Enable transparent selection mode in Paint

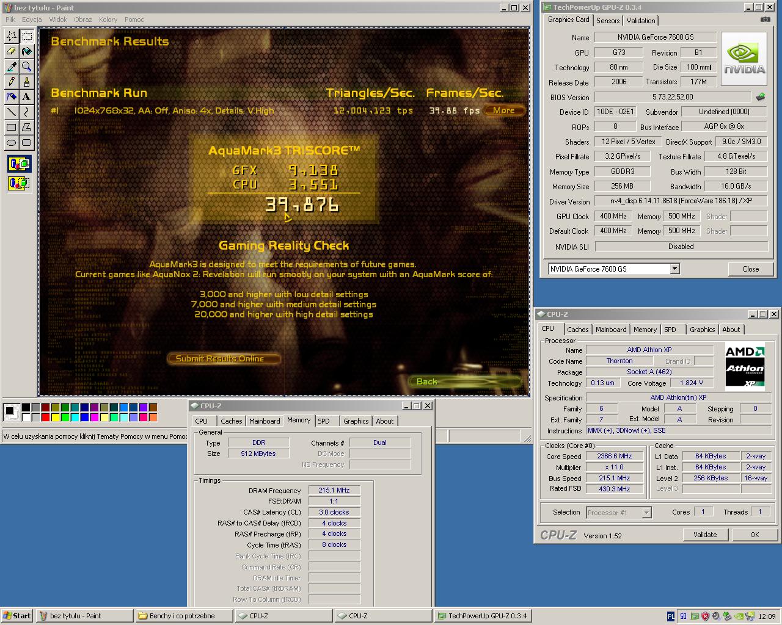pos(19,182)
